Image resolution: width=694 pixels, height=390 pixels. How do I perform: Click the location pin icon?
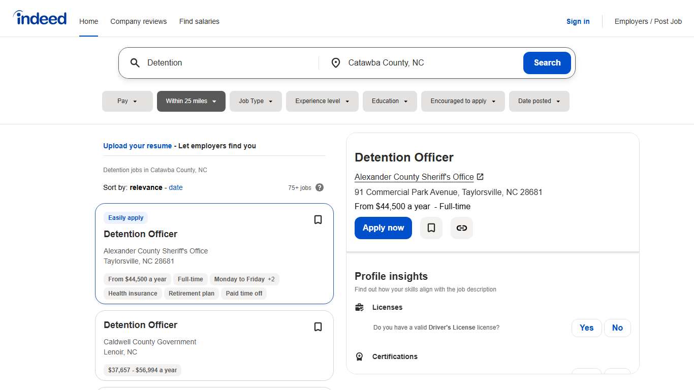336,62
